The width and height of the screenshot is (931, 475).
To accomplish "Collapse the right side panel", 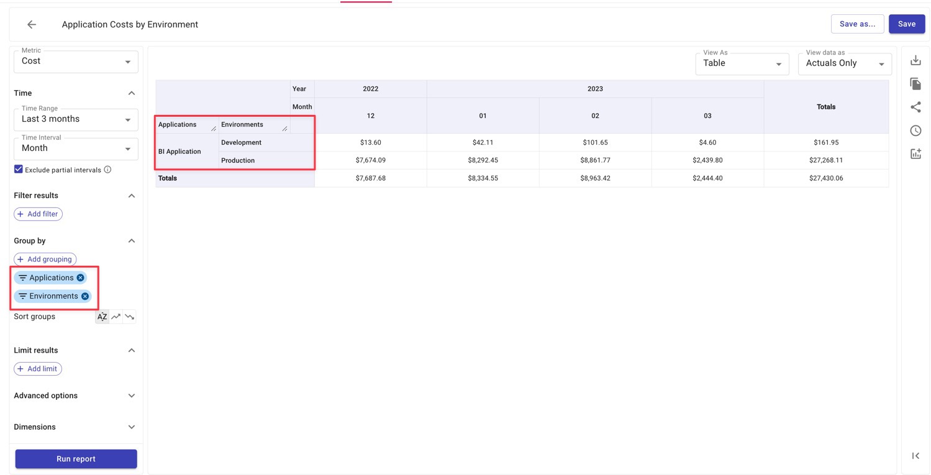I will point(915,456).
